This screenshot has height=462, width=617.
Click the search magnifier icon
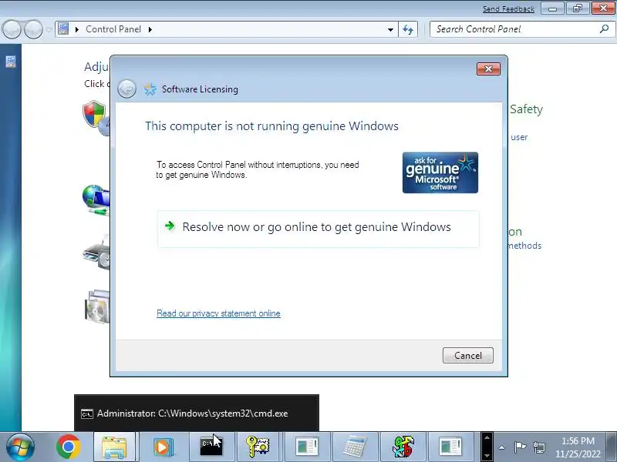pyautogui.click(x=604, y=28)
